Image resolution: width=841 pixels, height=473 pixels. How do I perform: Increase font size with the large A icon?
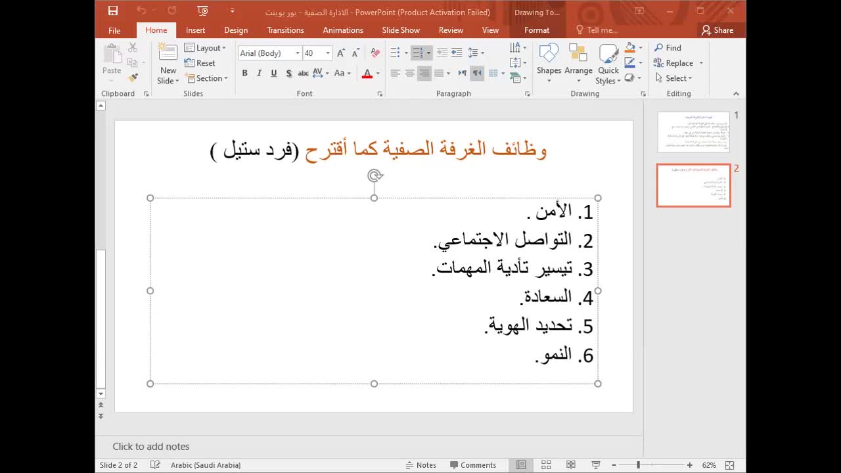[341, 53]
